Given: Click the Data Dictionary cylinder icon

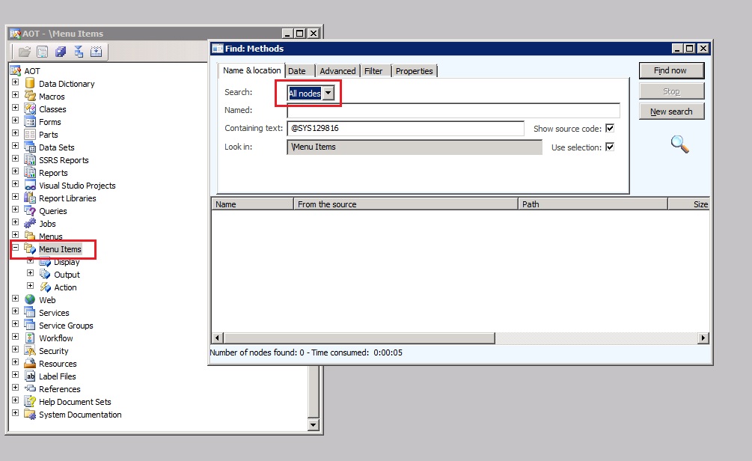Looking at the screenshot, I should coord(30,84).
